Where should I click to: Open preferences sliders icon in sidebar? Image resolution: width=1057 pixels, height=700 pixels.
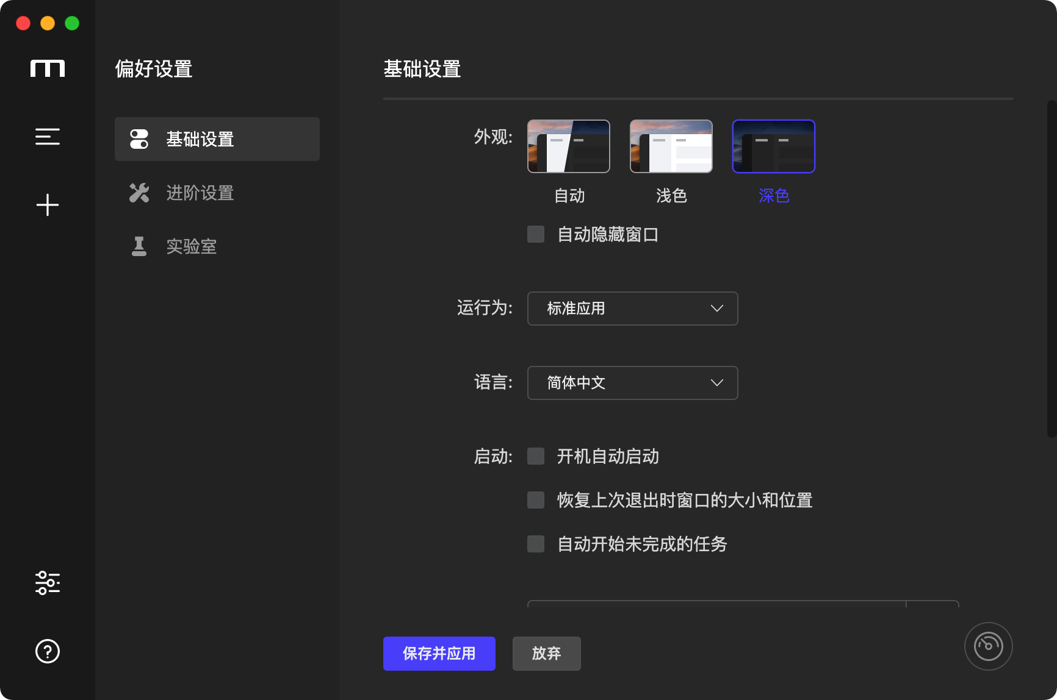pos(48,583)
